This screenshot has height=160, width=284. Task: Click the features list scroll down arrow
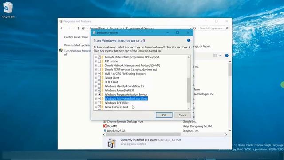[x=189, y=108]
